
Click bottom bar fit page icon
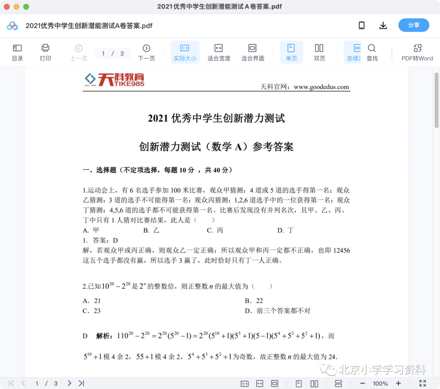275,383
